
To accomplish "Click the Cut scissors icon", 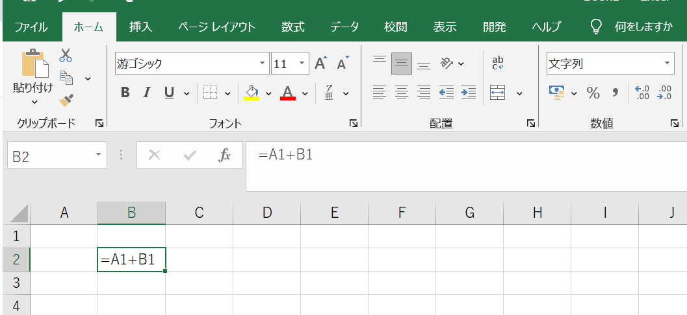I will tap(66, 56).
